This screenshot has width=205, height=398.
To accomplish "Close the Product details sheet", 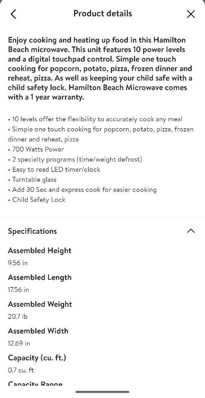I will coord(191,14).
